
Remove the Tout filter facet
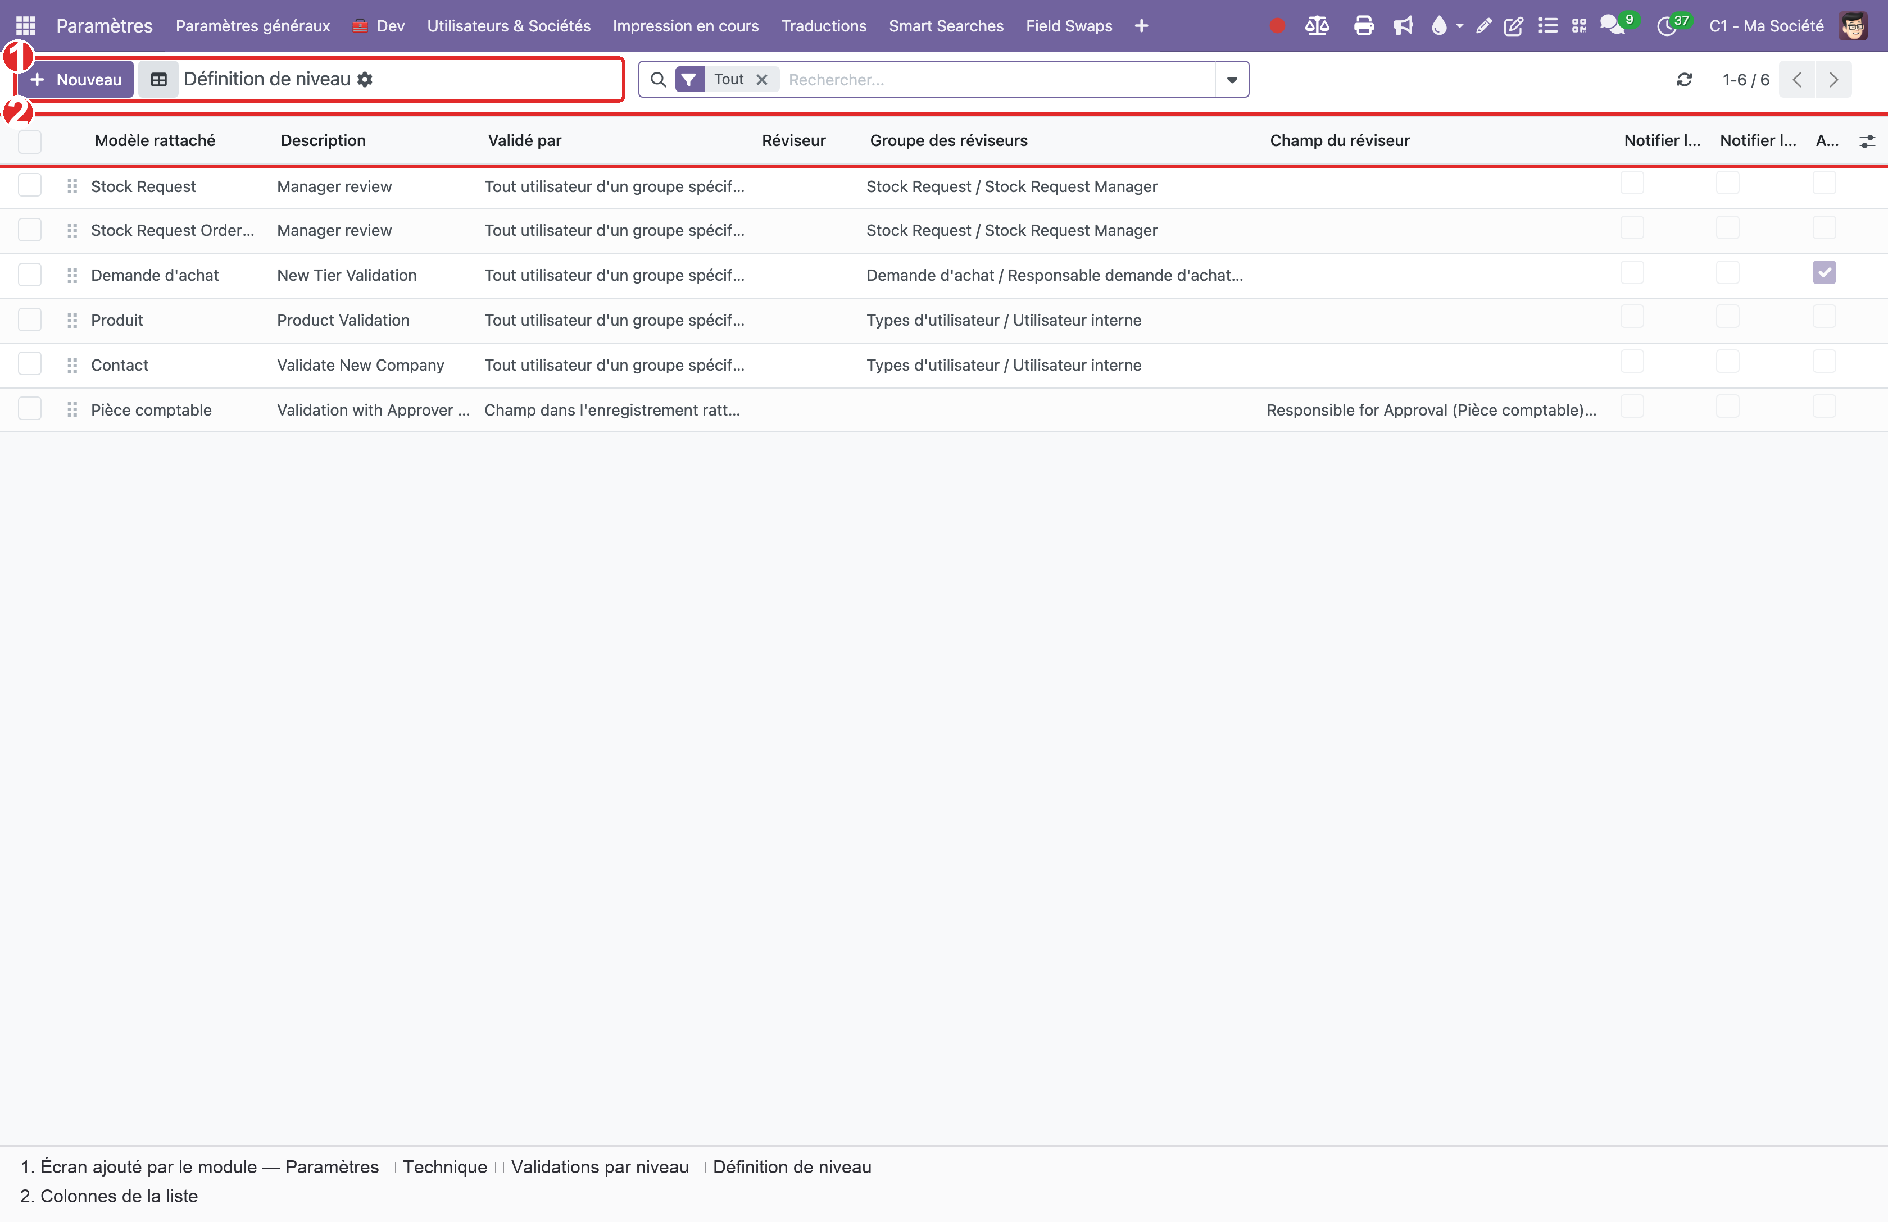coord(761,79)
